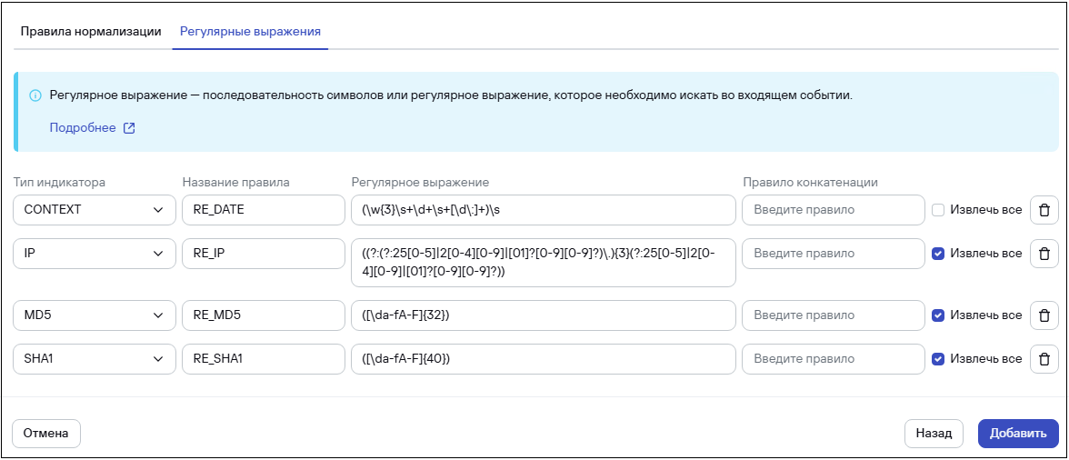Image resolution: width=1069 pixels, height=460 pixels.
Task: Focus the concatenation rule field for RE_DATE
Action: tap(833, 210)
